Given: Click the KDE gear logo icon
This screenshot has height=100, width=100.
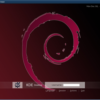Looking at the screenshot, I should coord(17,85).
